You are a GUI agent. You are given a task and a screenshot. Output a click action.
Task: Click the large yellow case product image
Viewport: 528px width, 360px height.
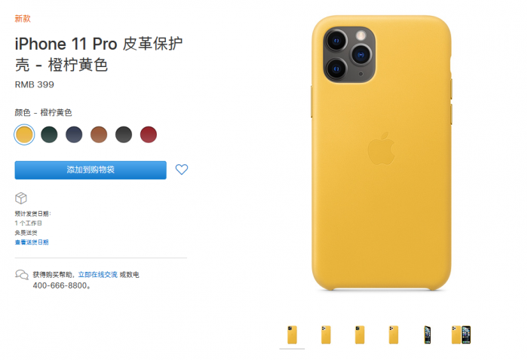[382, 153]
